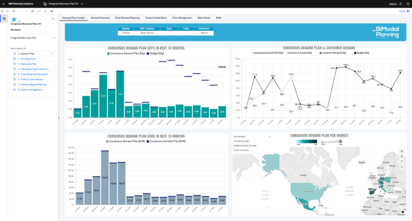Click the United States region on map
The height and width of the screenshot is (221, 412).
tap(307, 191)
